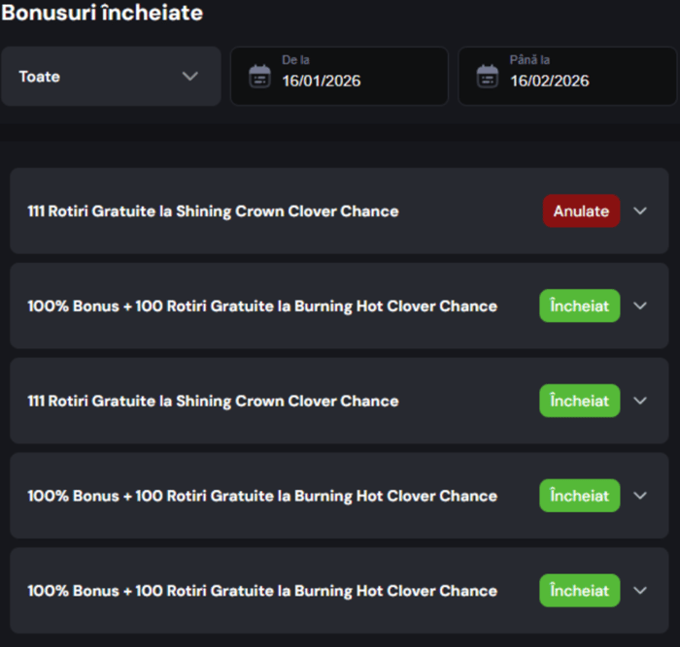Expand the Încheiat 111 Rotiri Shining Crown chevron

[640, 401]
